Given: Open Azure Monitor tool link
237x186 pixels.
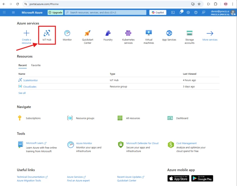Looking at the screenshot, I should coord(84,143).
